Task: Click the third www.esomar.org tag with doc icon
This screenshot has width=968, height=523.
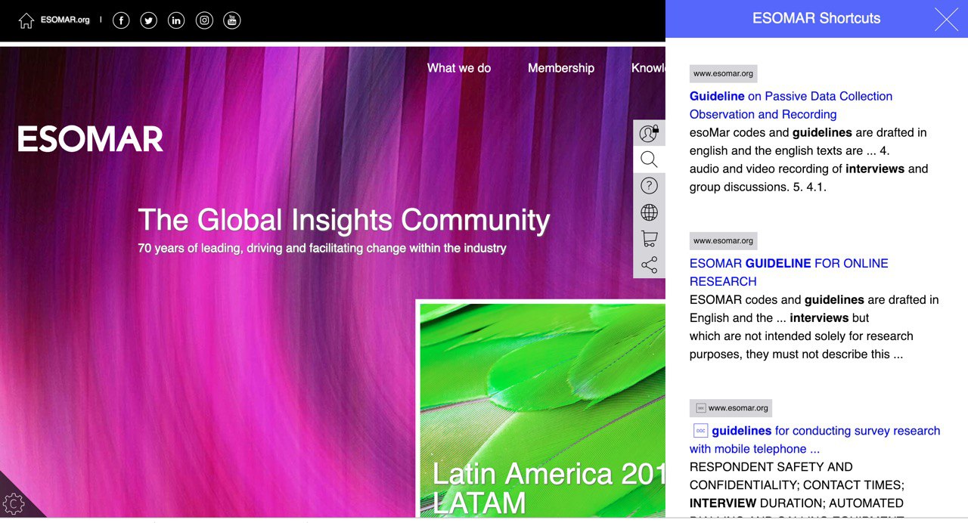Action: pyautogui.click(x=731, y=408)
